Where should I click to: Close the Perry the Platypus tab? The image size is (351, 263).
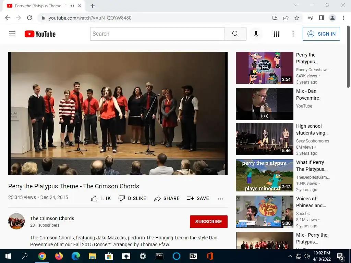[80, 6]
